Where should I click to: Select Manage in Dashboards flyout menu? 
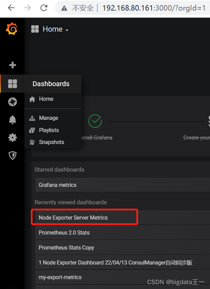(53, 118)
